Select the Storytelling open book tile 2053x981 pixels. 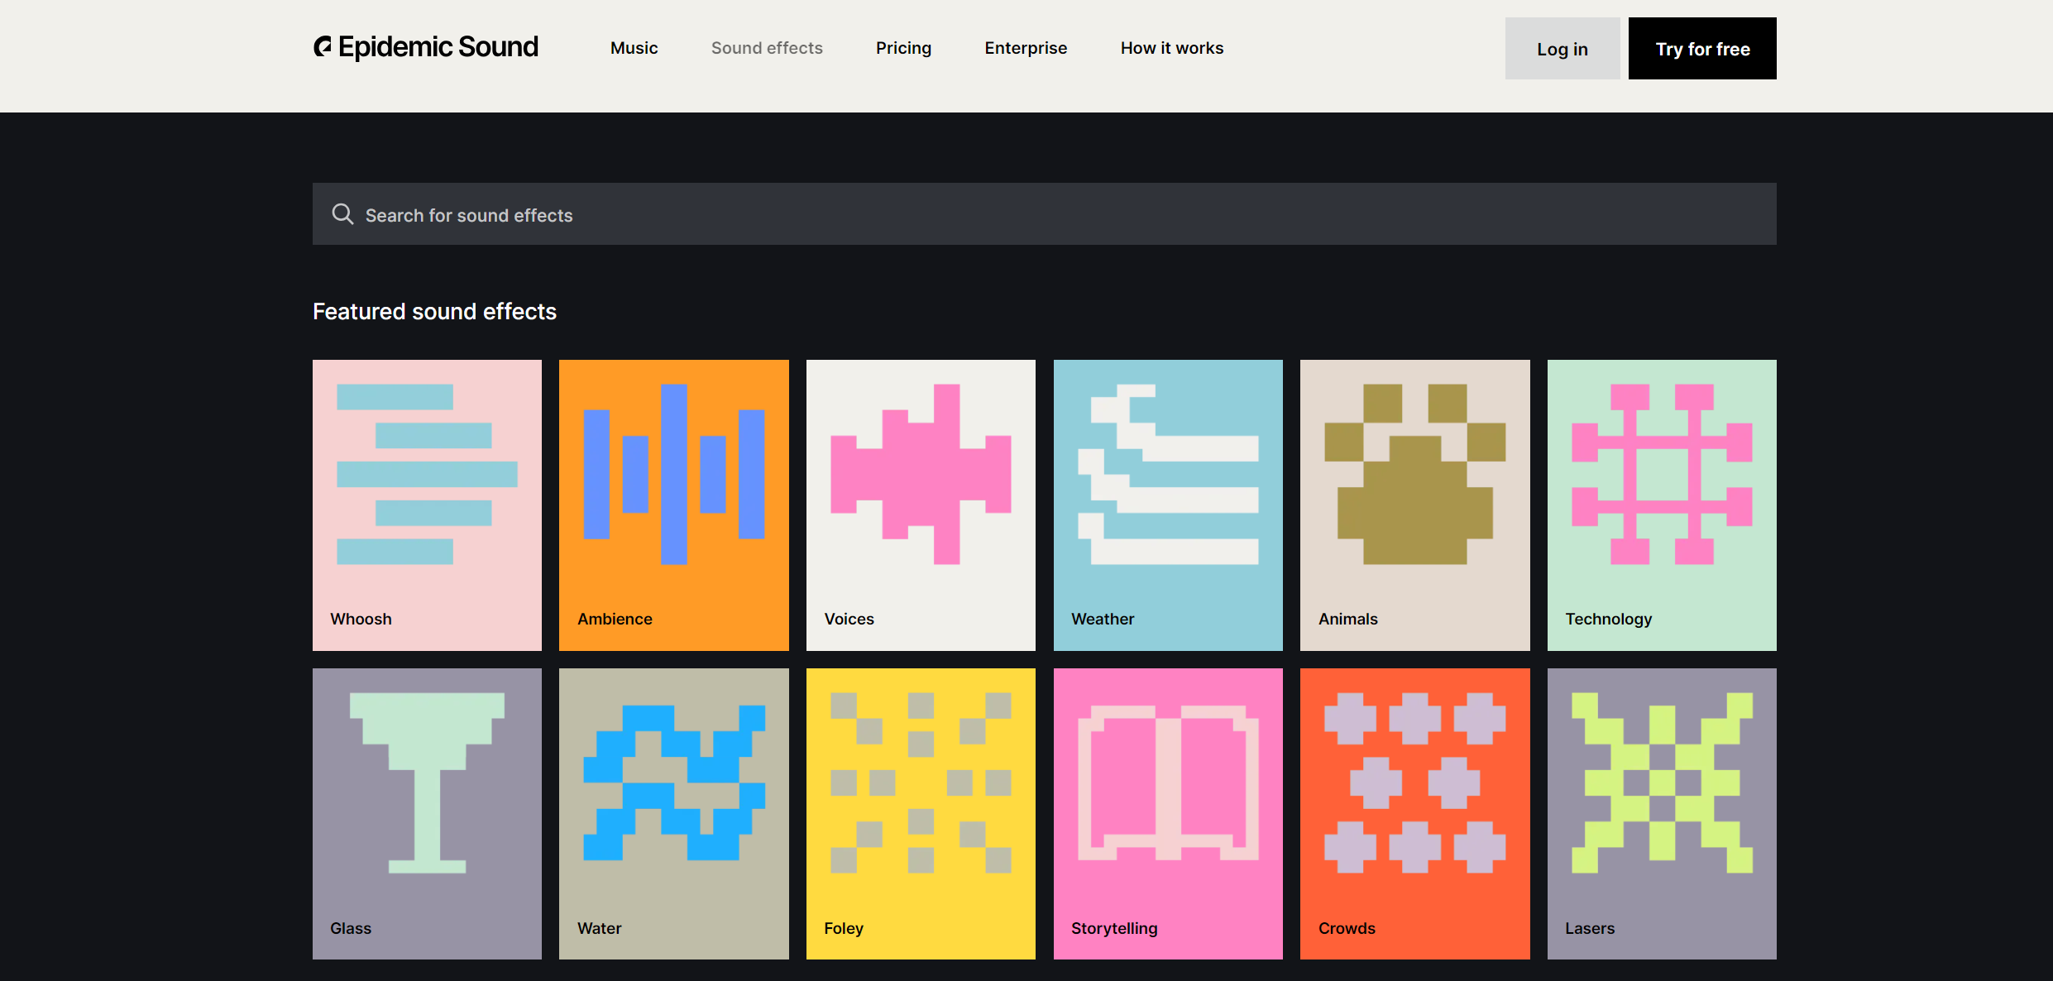1167,813
